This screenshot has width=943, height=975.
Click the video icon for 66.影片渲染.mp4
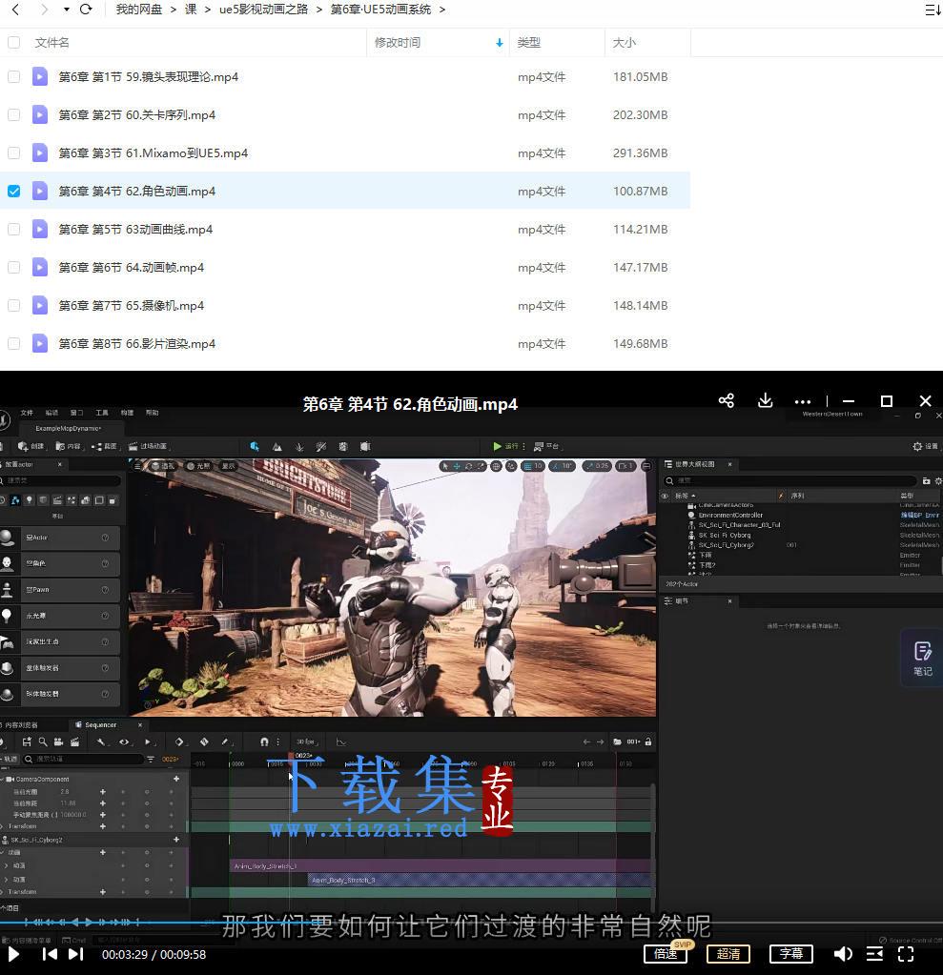[x=40, y=344]
